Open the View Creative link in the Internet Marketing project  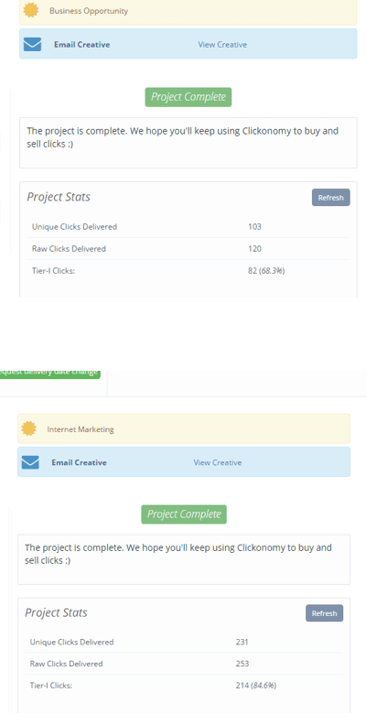click(x=218, y=462)
